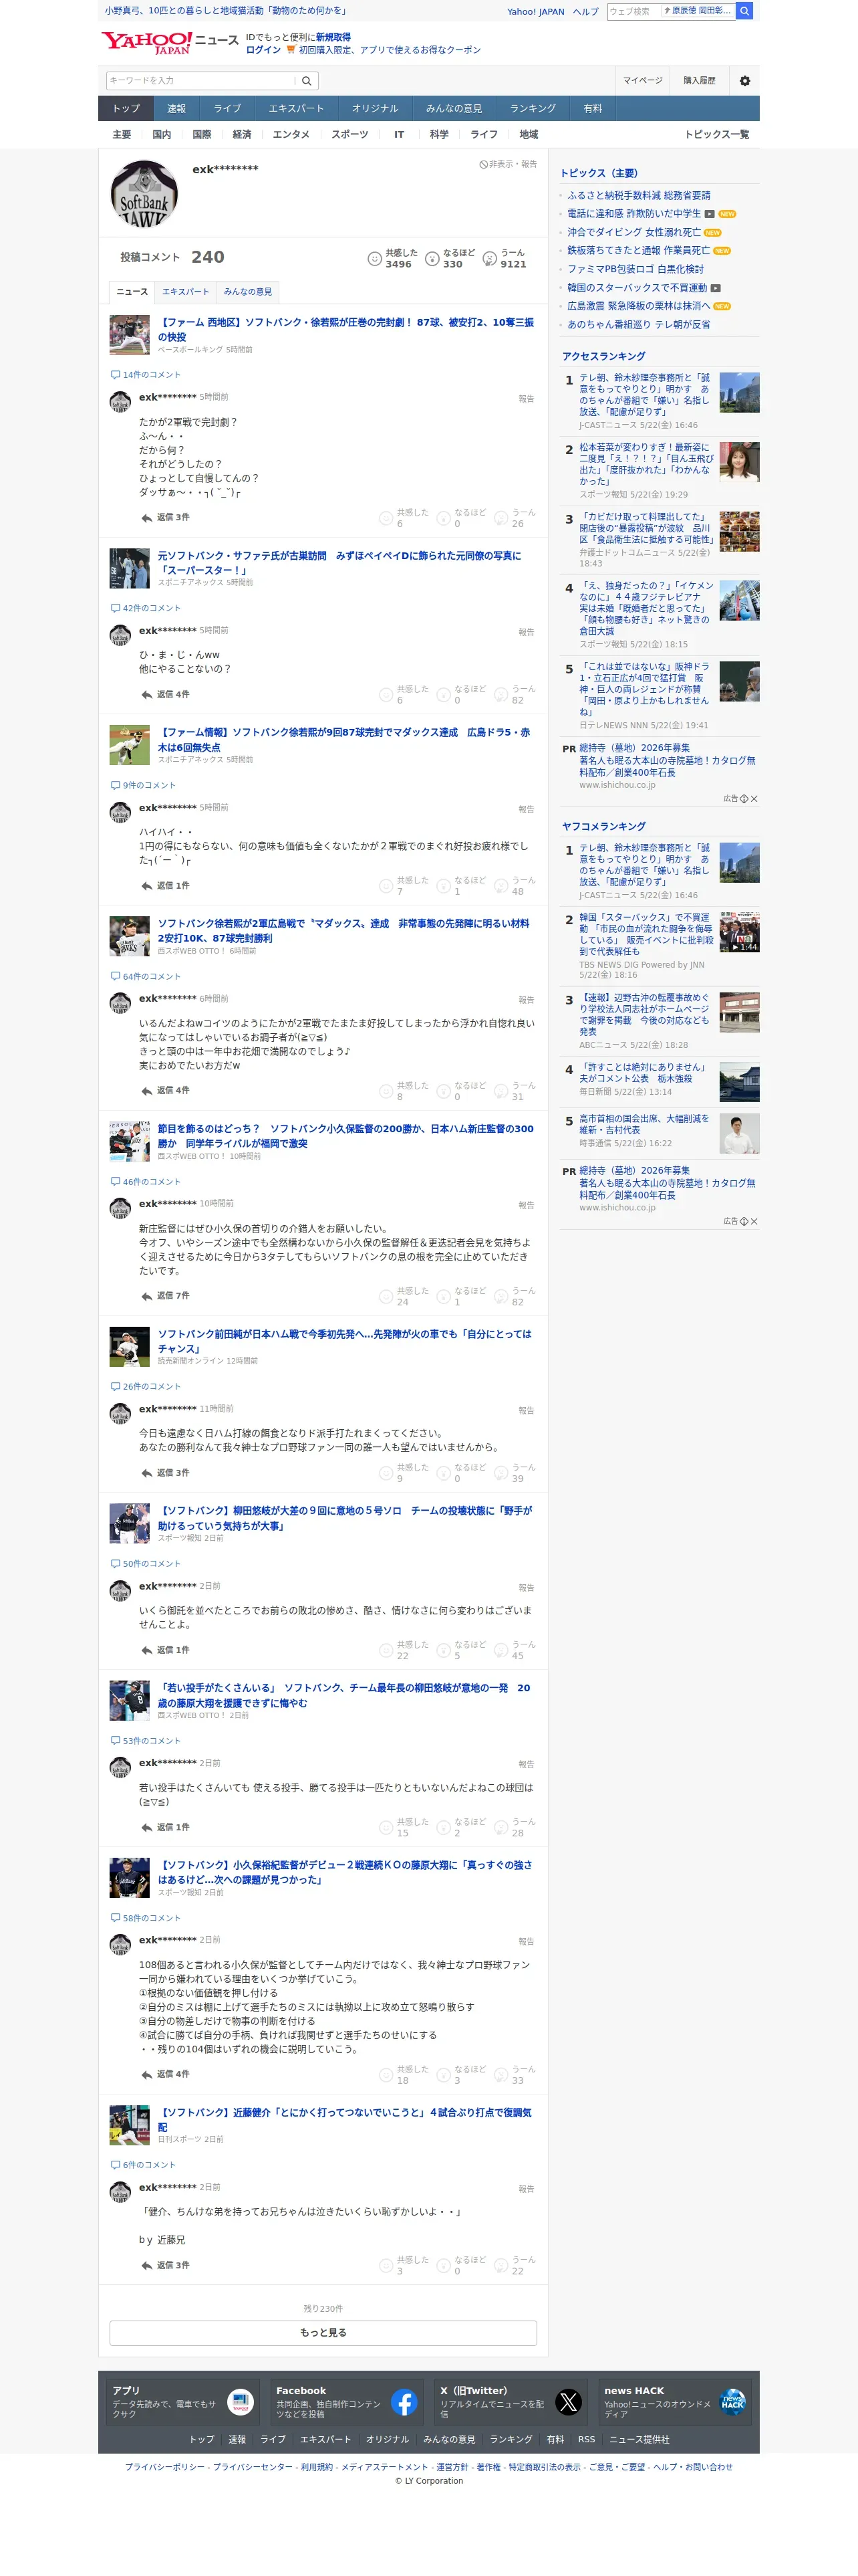The width and height of the screenshot is (858, 2576).
Task: Open topic 'ふるさと納税手数料減 総務省要請'
Action: point(639,196)
